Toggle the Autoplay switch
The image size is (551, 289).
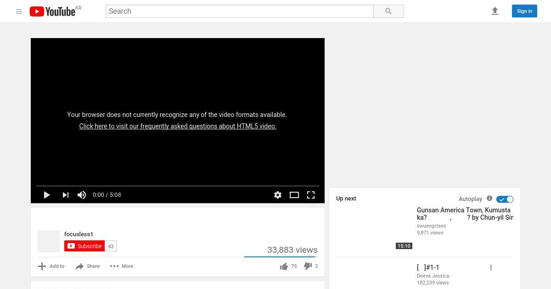pyautogui.click(x=505, y=199)
